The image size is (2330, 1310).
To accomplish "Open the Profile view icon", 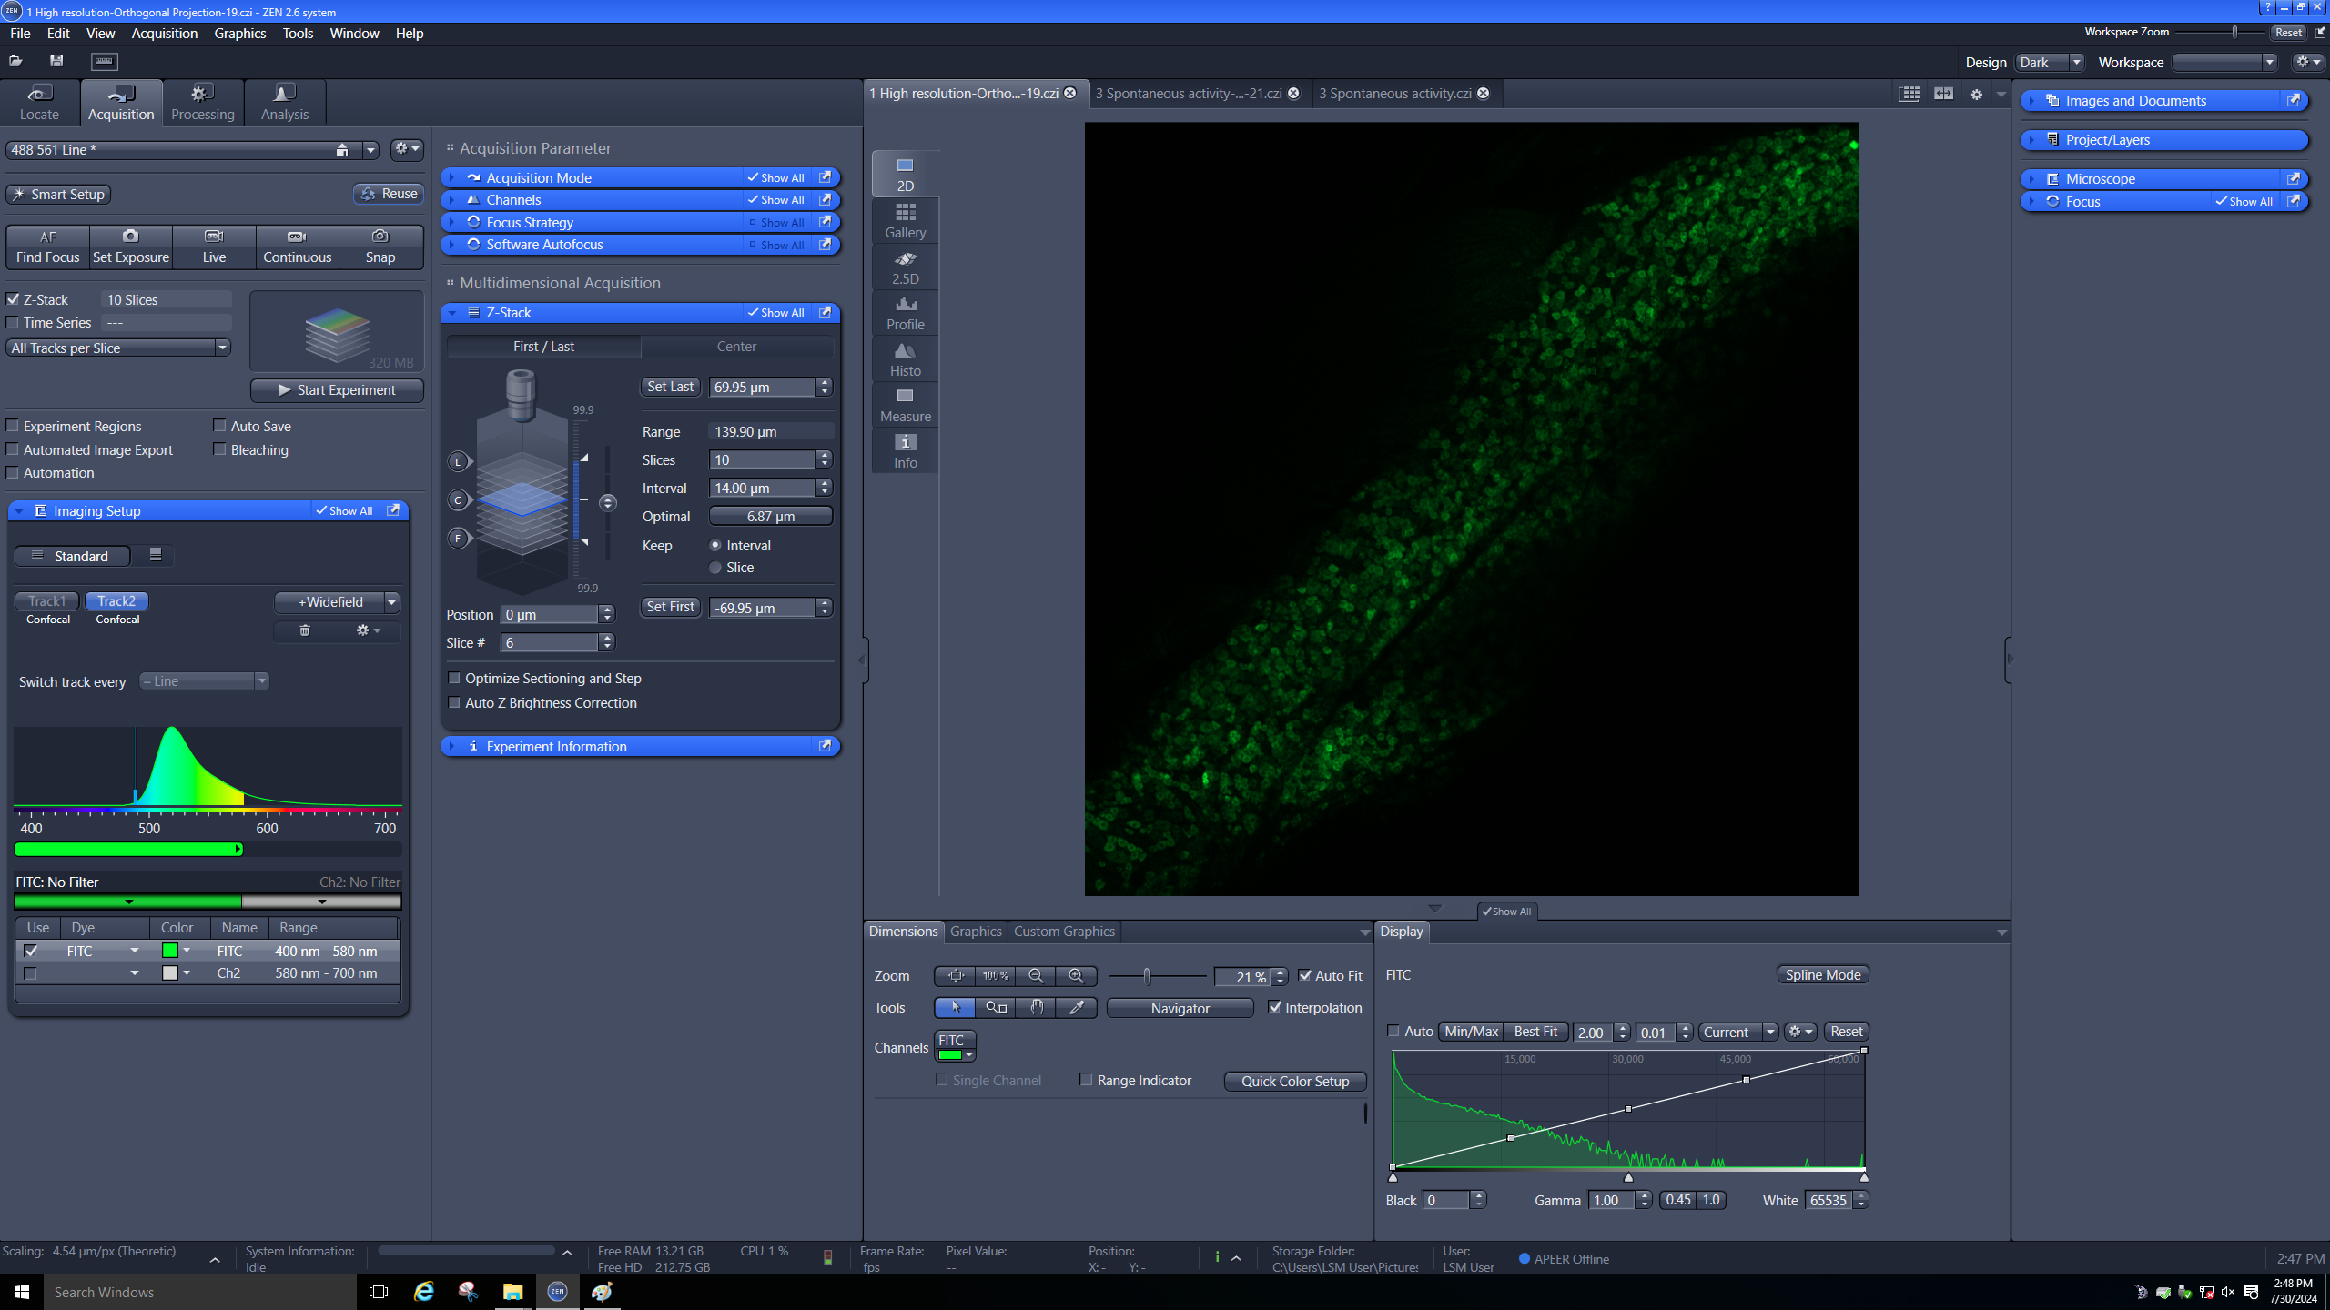I will (x=905, y=313).
